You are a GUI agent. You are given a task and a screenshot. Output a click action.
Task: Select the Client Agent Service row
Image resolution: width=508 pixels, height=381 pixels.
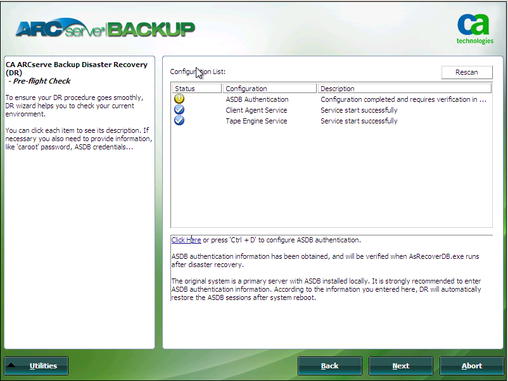coord(331,110)
